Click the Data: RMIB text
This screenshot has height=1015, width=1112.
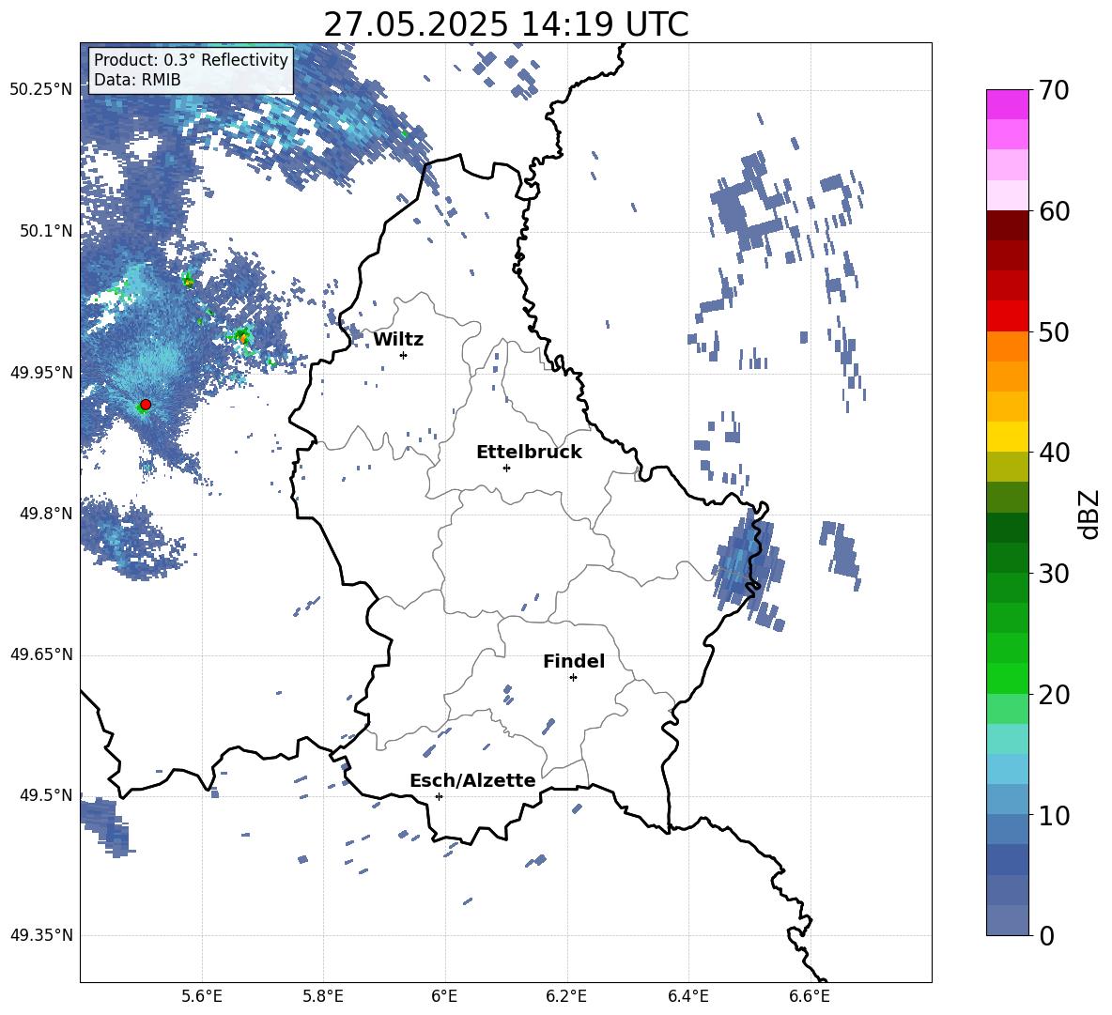(x=137, y=80)
